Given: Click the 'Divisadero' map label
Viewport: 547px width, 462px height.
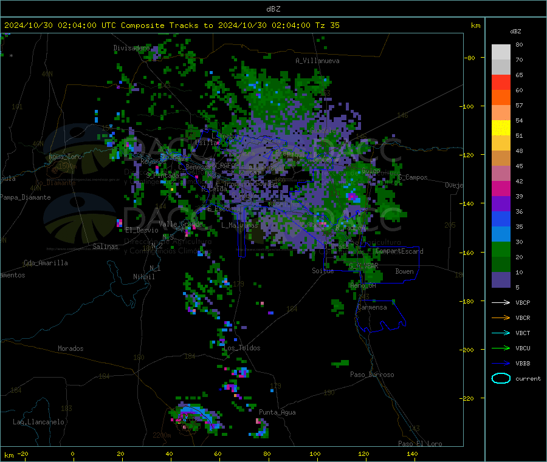Looking at the screenshot, I should 131,48.
